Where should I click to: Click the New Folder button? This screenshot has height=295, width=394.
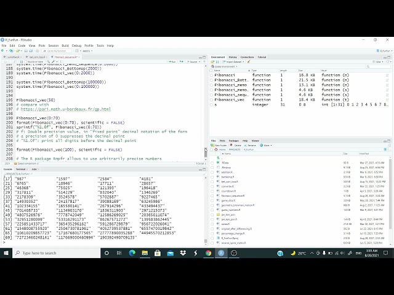[x=219, y=145]
